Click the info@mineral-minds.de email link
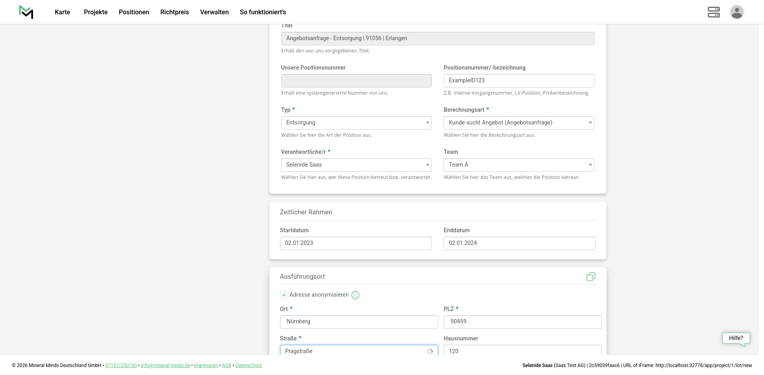This screenshot has height=375, width=764. pos(165,365)
